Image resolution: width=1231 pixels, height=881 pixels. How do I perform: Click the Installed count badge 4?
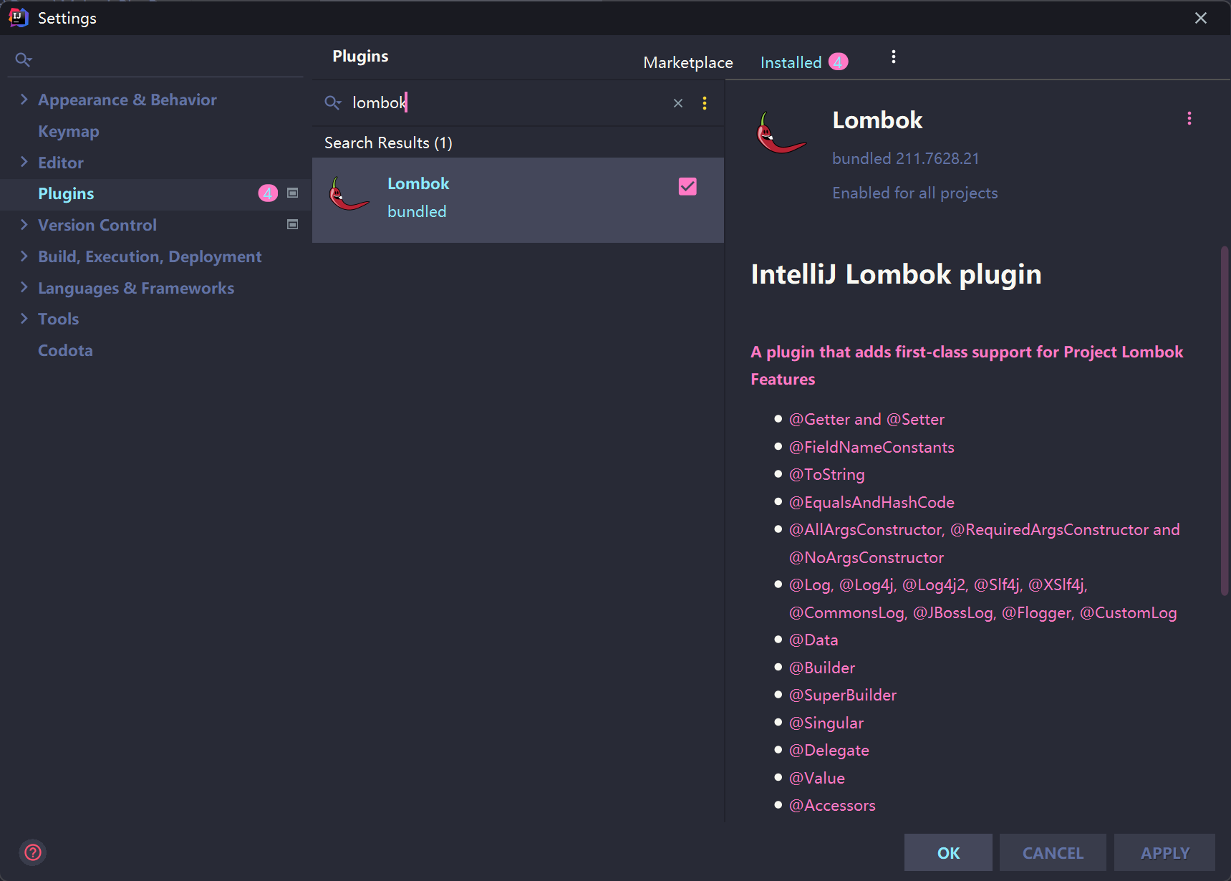pos(838,62)
